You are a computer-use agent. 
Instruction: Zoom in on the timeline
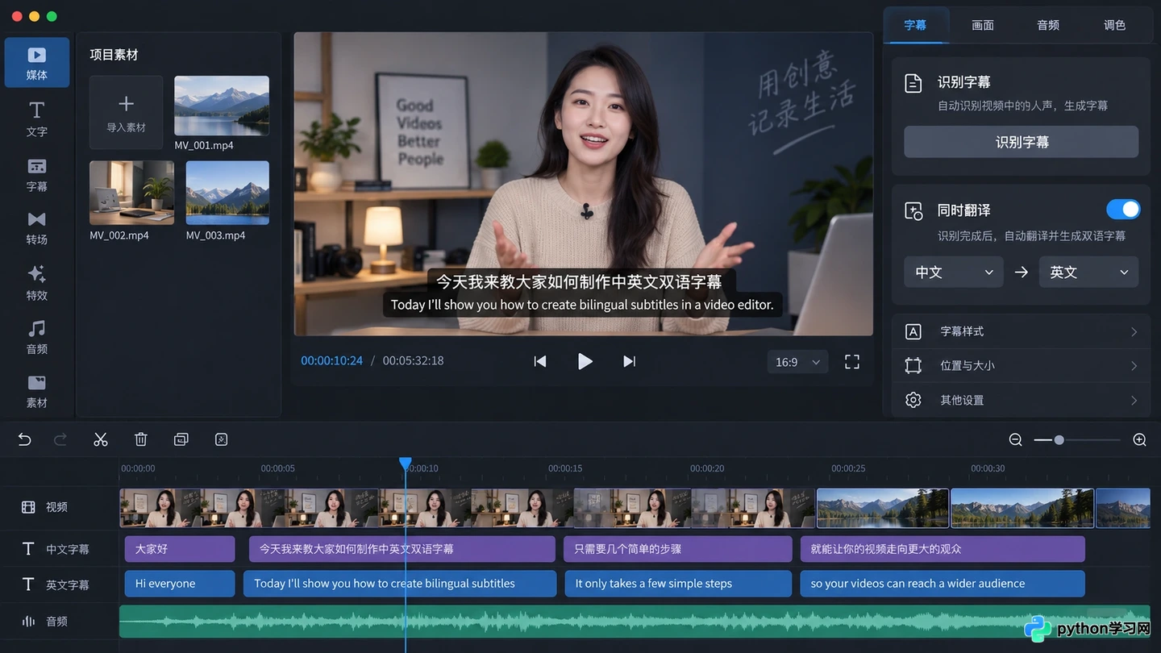(x=1139, y=439)
